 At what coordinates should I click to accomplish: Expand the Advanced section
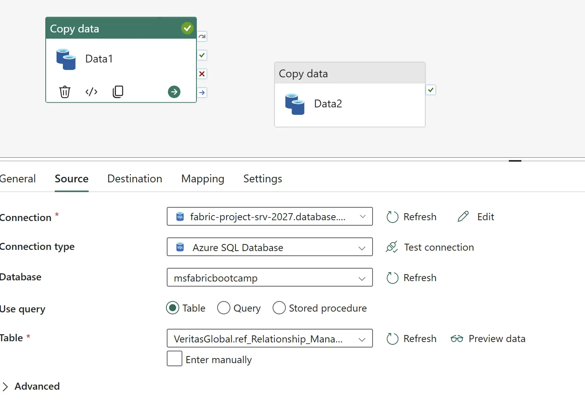(x=31, y=386)
